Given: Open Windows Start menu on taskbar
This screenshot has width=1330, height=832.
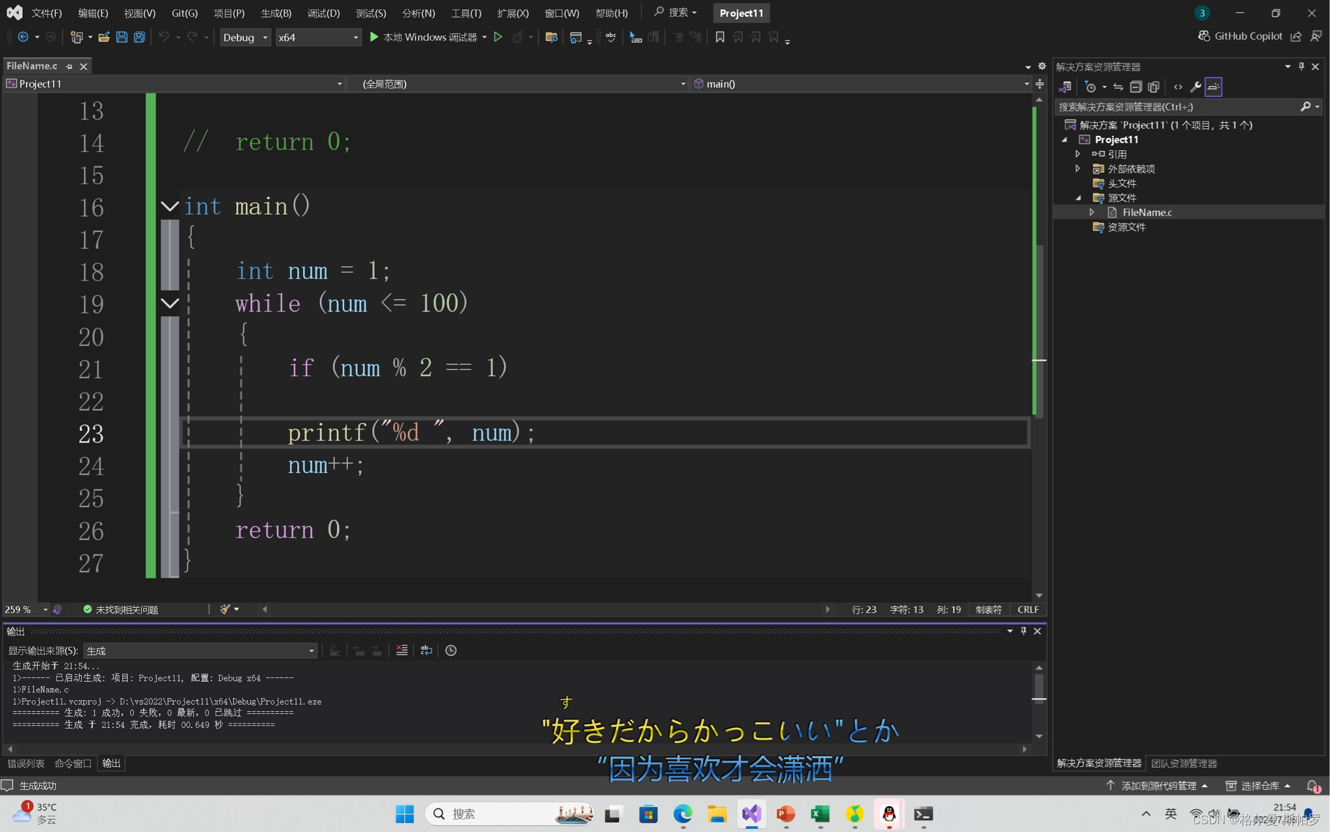Looking at the screenshot, I should point(405,814).
